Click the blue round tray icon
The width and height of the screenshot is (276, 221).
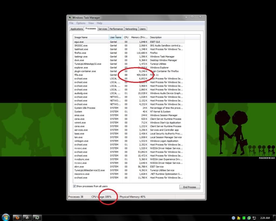coord(233,218)
